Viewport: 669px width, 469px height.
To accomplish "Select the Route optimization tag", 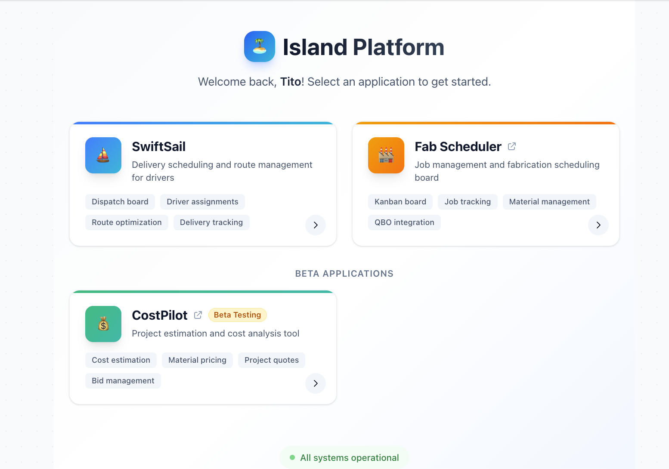I will (x=127, y=222).
